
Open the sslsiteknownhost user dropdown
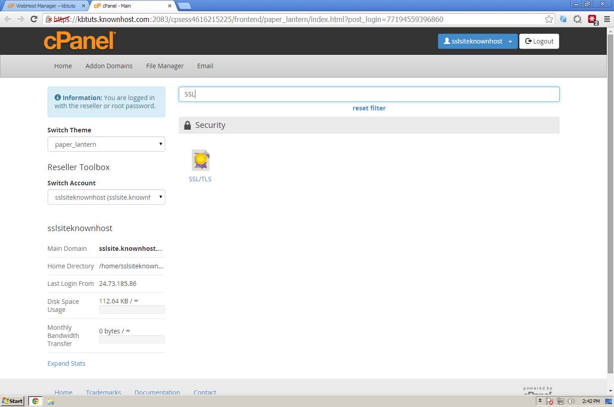[477, 41]
